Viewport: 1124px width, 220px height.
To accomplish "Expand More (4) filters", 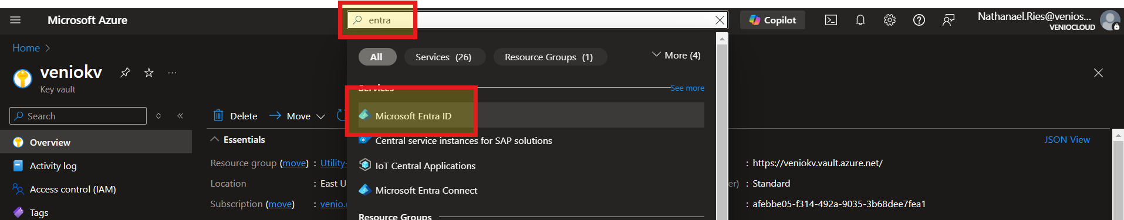I will pos(676,55).
